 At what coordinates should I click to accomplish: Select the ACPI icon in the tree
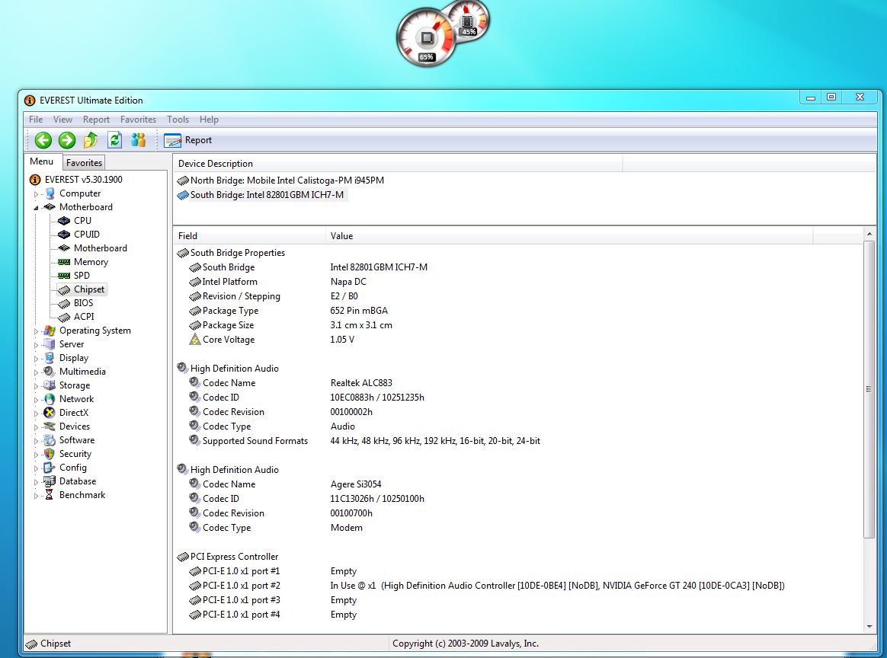click(64, 317)
